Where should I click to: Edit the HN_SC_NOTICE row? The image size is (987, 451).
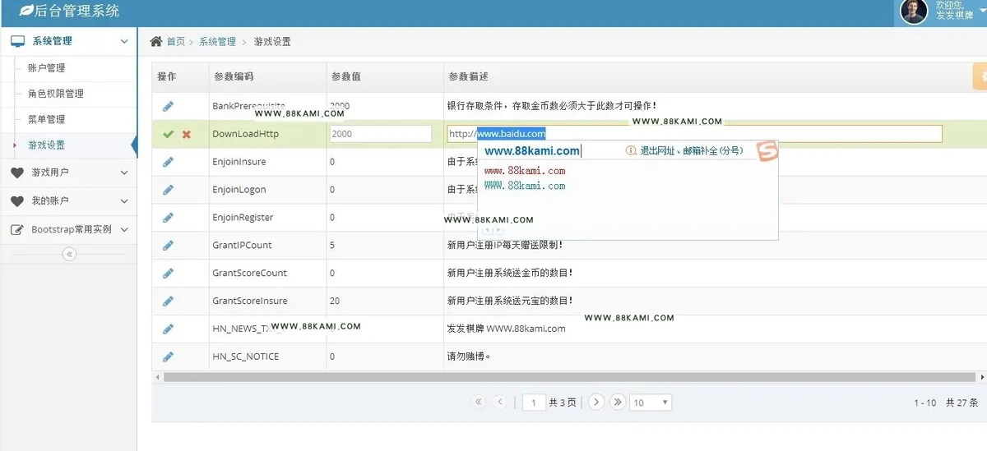coord(168,357)
